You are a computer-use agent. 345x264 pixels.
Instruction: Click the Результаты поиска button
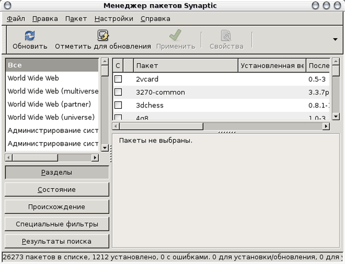click(x=56, y=241)
